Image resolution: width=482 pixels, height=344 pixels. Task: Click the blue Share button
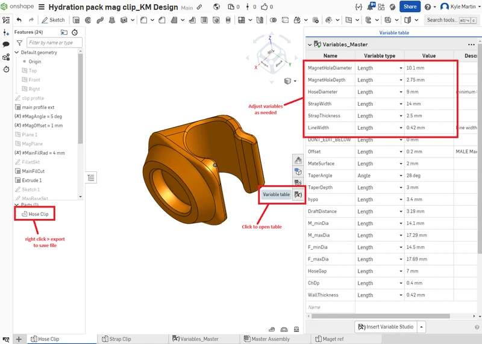point(410,7)
